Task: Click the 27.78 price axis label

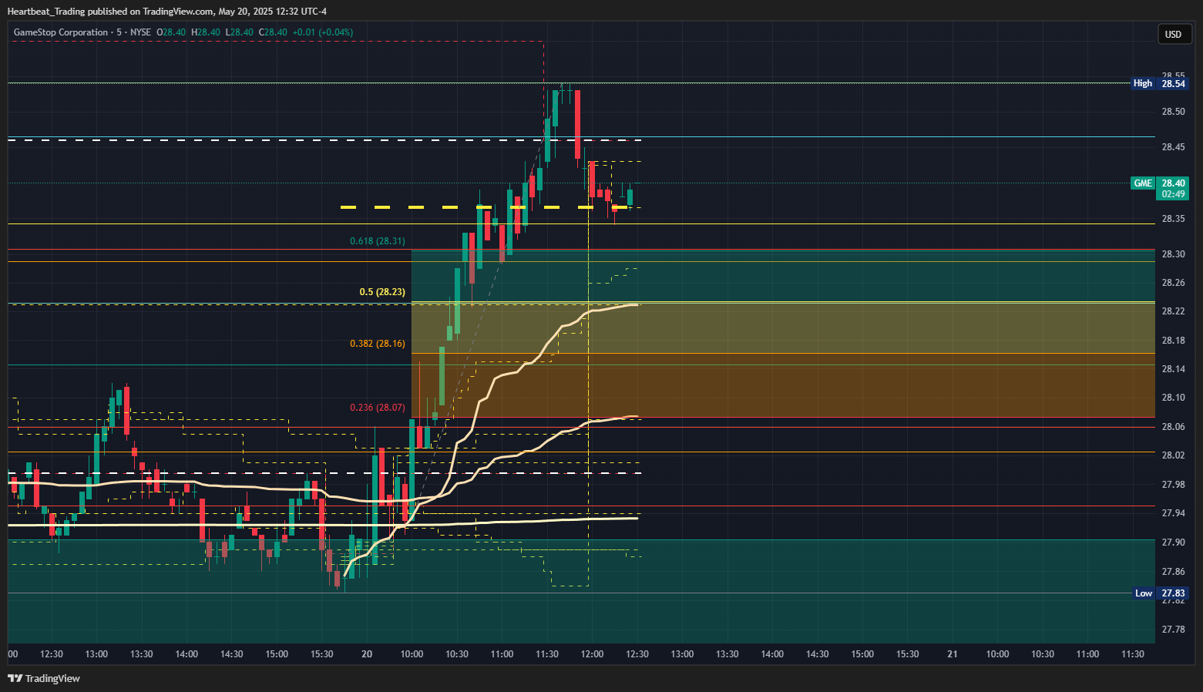Action: click(x=1173, y=630)
